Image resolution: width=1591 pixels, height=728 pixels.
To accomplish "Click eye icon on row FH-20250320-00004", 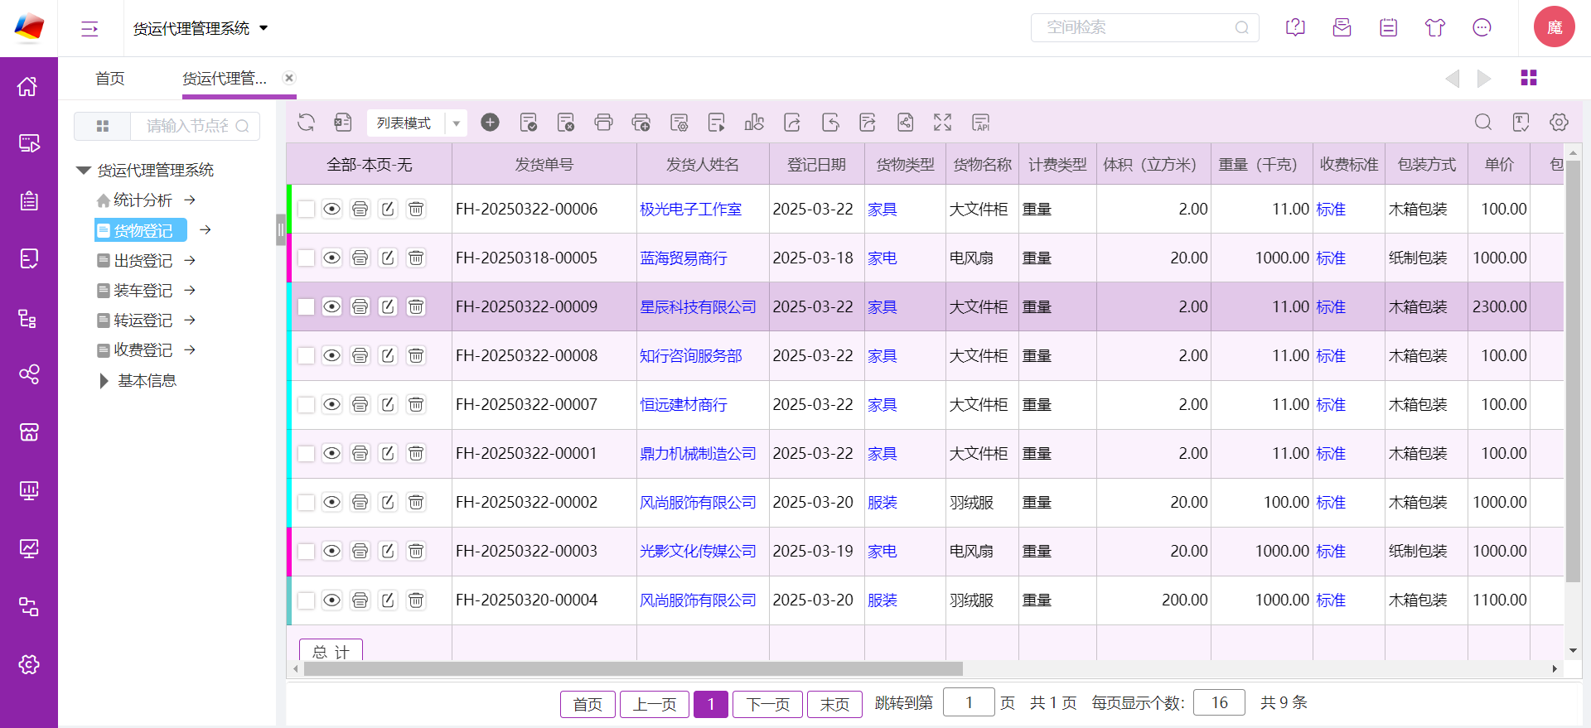I will 331,600.
